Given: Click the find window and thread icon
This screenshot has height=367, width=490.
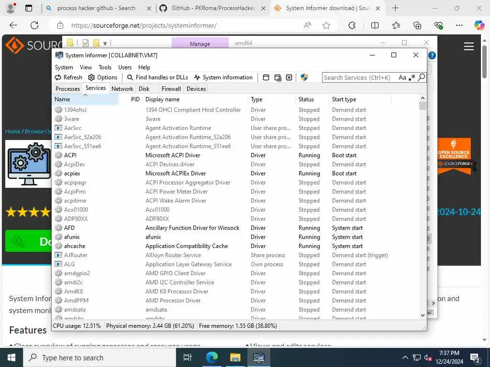Looking at the screenshot, I should coord(278,77).
